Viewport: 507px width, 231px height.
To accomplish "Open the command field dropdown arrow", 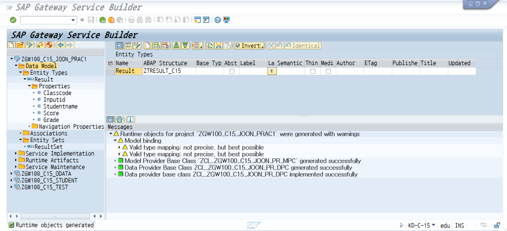I will pyautogui.click(x=74, y=20).
